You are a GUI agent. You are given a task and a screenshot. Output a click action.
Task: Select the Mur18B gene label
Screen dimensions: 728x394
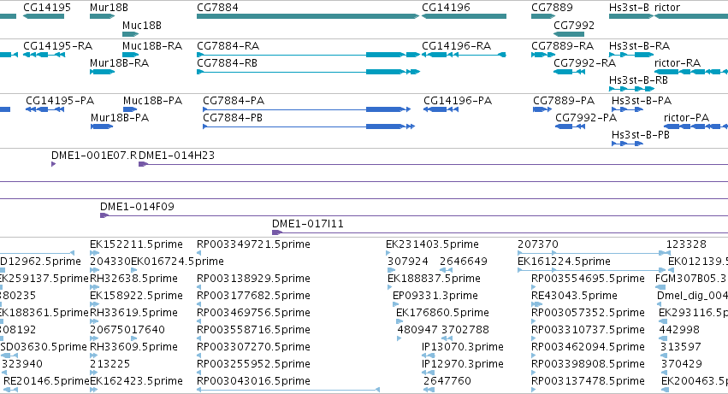[109, 8]
